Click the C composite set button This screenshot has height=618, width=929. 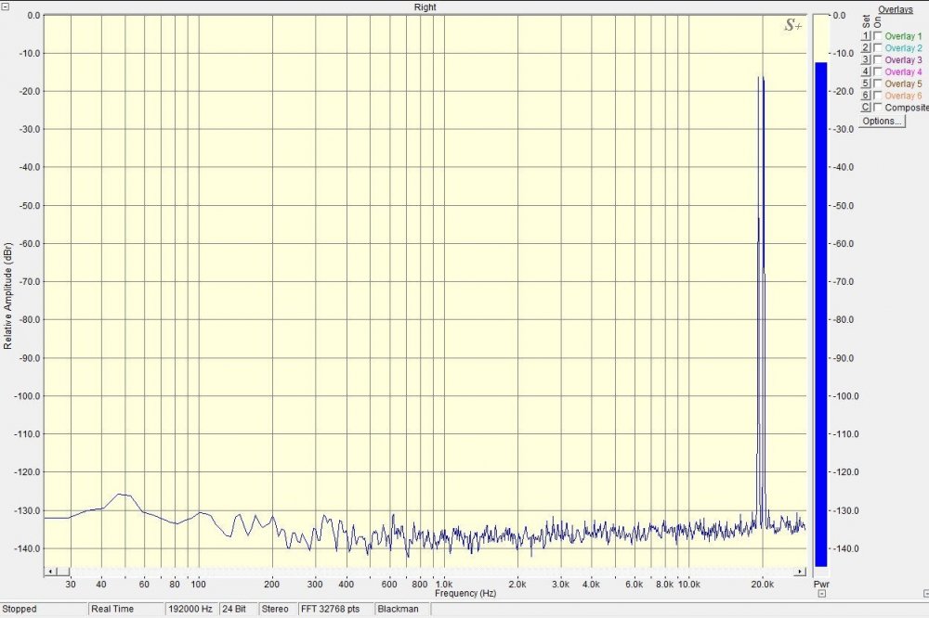pos(866,108)
